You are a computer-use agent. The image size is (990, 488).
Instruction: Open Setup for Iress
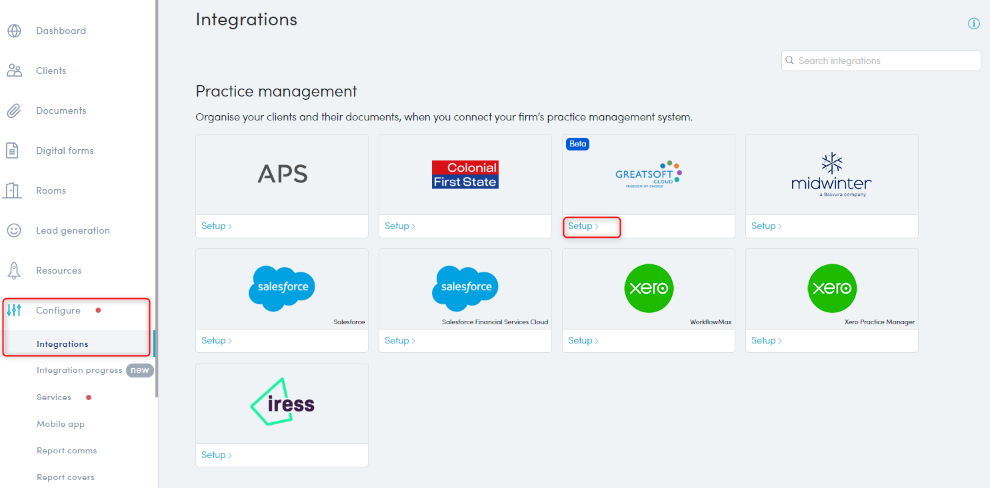(x=217, y=455)
